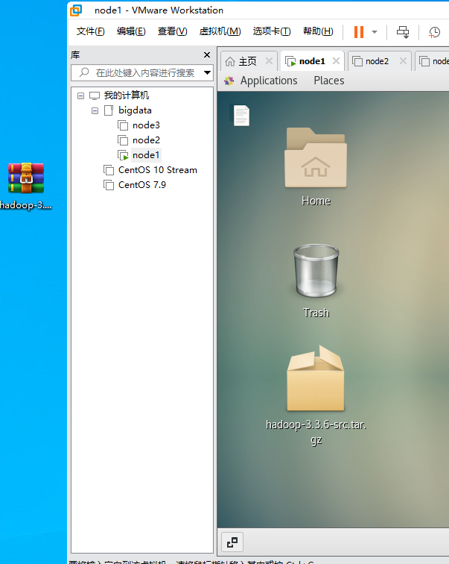
Task: Open the Applications menu in guest
Action: [269, 81]
